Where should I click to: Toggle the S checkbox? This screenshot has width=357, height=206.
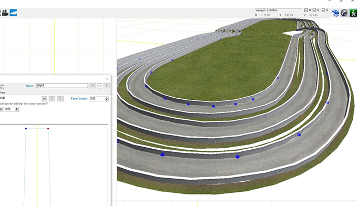[x=323, y=10]
